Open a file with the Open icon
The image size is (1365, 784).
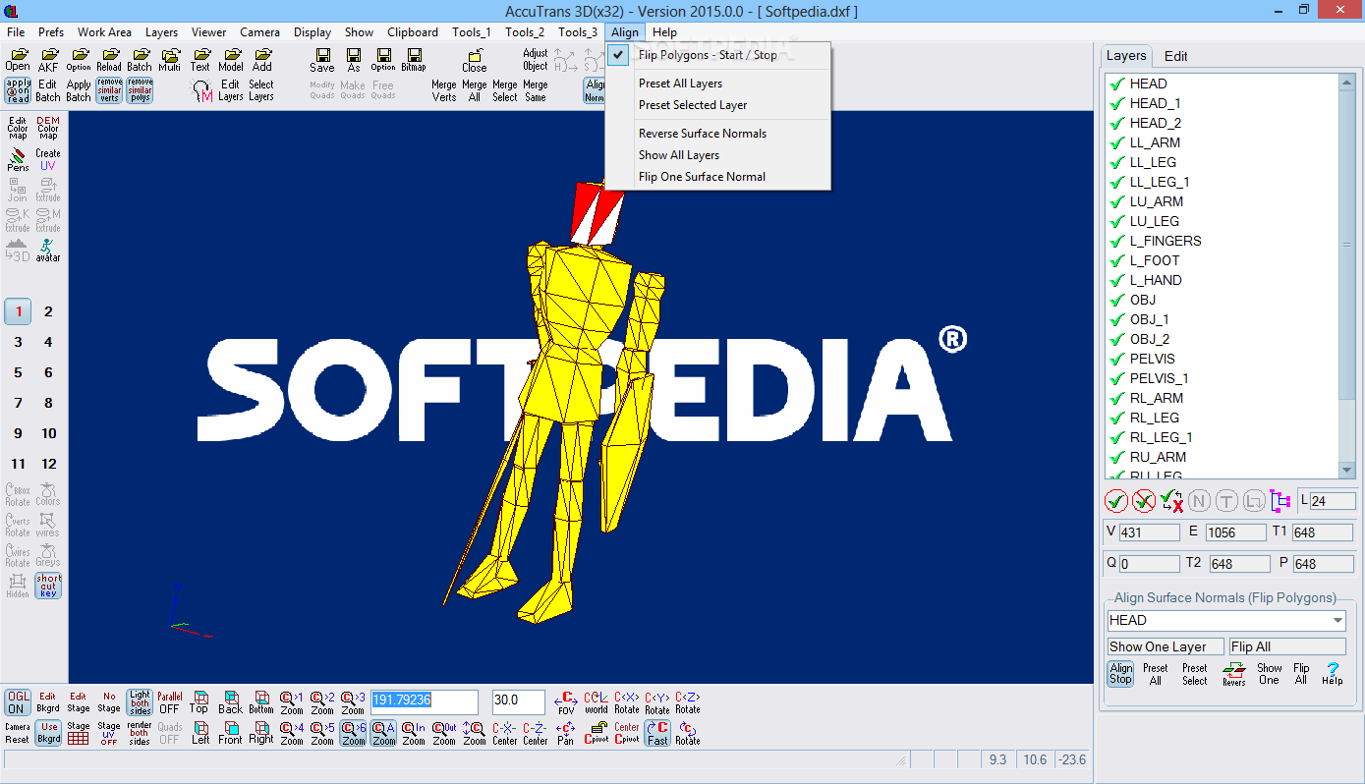point(18,60)
